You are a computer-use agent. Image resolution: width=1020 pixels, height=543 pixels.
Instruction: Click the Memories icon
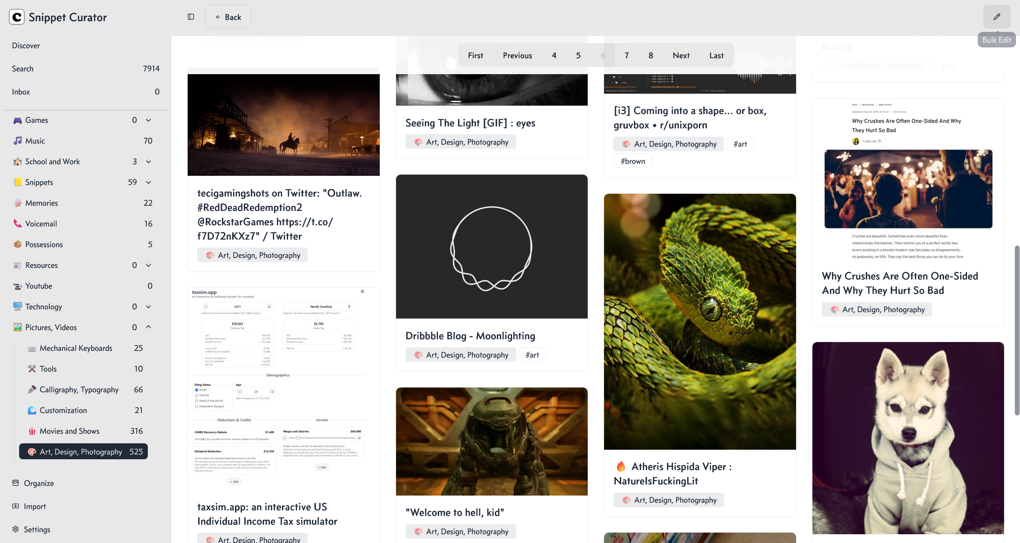pyautogui.click(x=18, y=203)
